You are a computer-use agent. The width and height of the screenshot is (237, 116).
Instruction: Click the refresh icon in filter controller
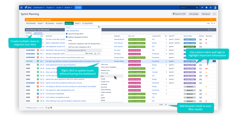pos(212,23)
